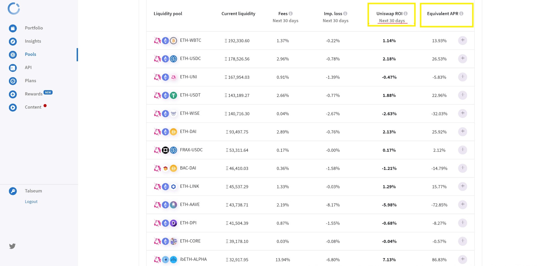Click the Plans checkmark icon
Screen dimensions: 537x266
(x=13, y=81)
